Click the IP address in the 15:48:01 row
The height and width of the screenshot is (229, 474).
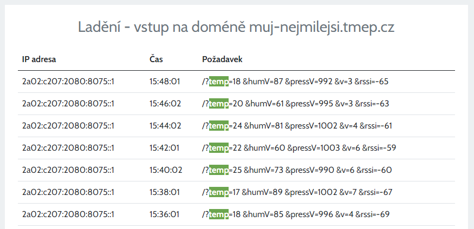tap(68, 82)
